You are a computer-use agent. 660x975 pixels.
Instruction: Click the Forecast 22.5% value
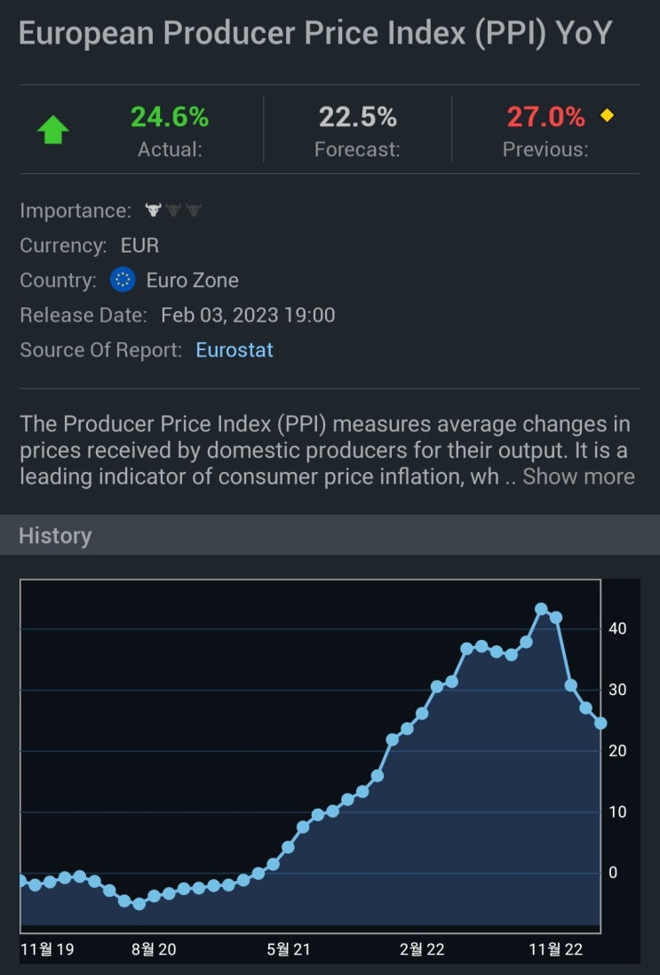coord(358,116)
